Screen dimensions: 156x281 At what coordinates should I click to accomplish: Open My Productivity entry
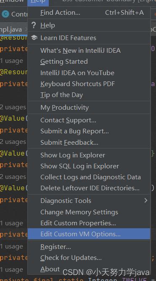click(89, 108)
